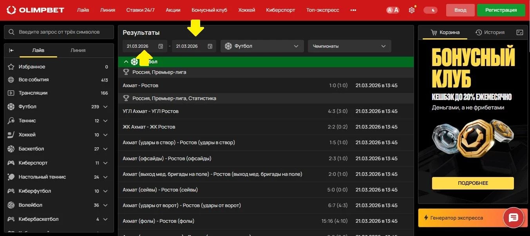Collapse the green Футбол results section
Screen dimensions: 530x236
(x=126, y=62)
